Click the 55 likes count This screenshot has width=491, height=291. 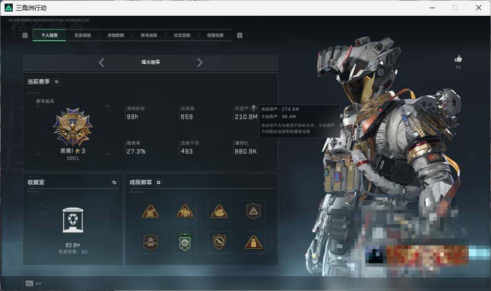pos(458,67)
